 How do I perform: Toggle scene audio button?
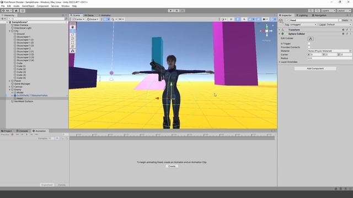pos(244,19)
